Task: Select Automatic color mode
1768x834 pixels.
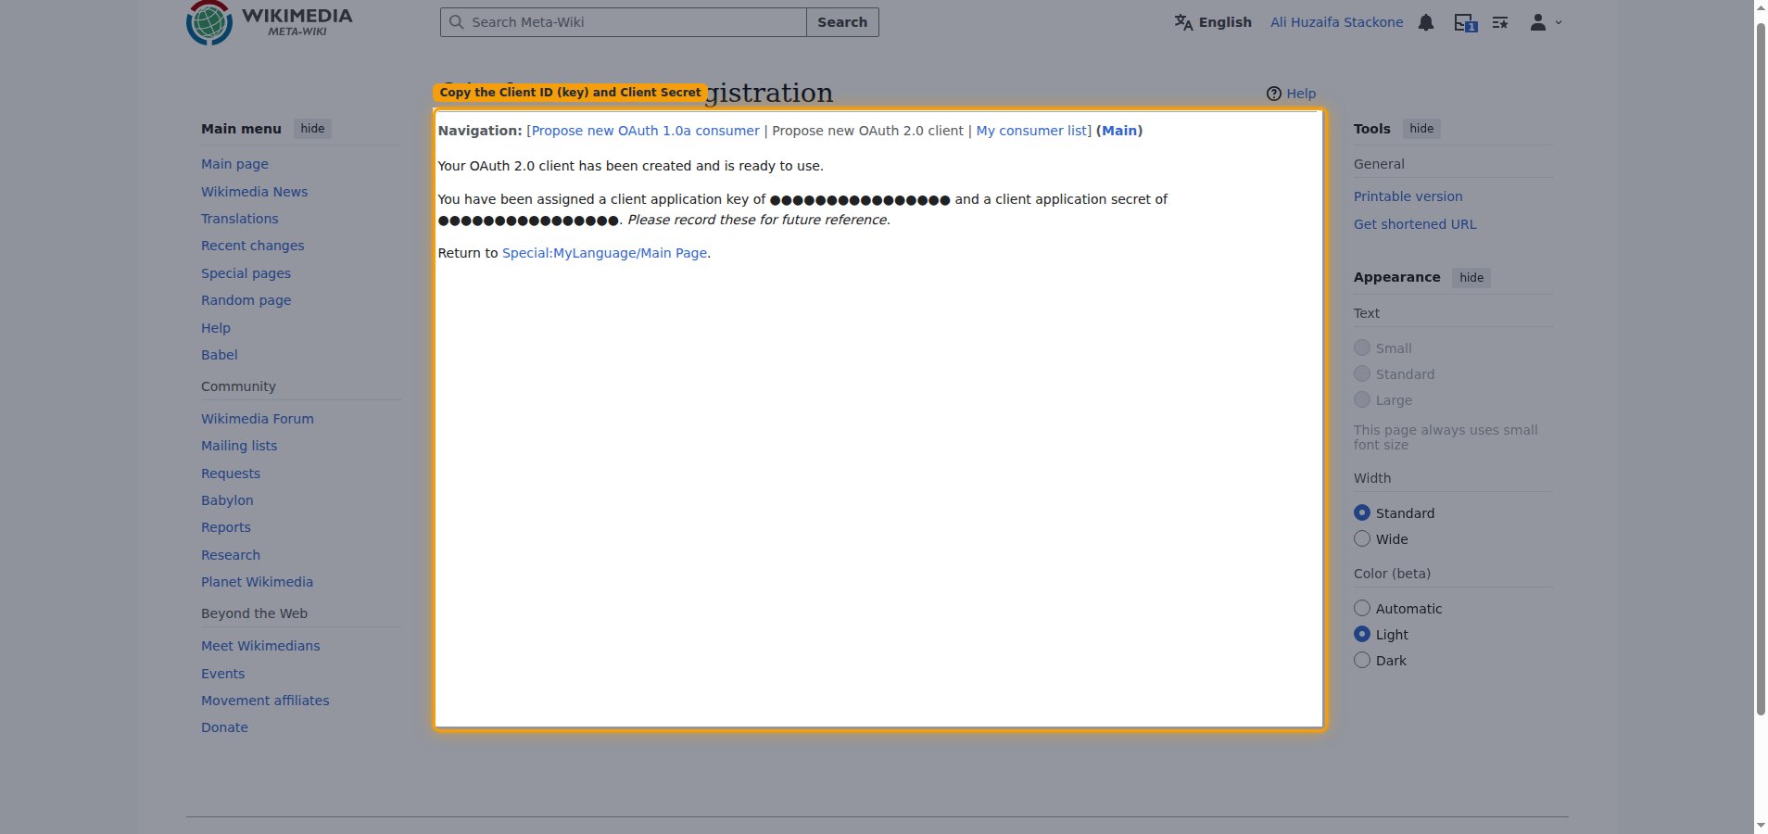Action: point(1362,608)
